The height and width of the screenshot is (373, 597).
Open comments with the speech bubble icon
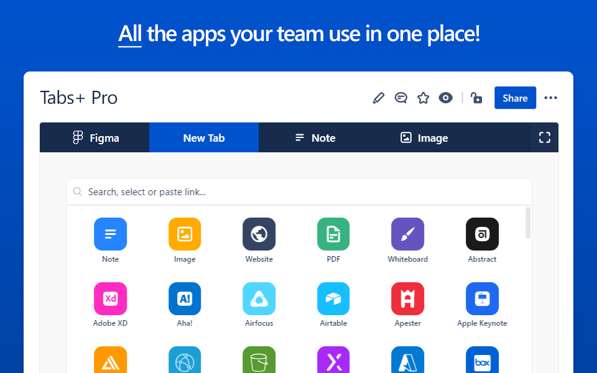click(x=400, y=98)
